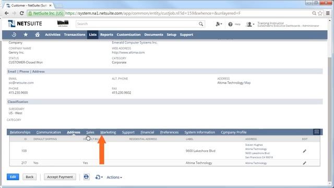Screen dimensions: 334x188
Task: Switch to the Financial subtab
Action: point(147,132)
